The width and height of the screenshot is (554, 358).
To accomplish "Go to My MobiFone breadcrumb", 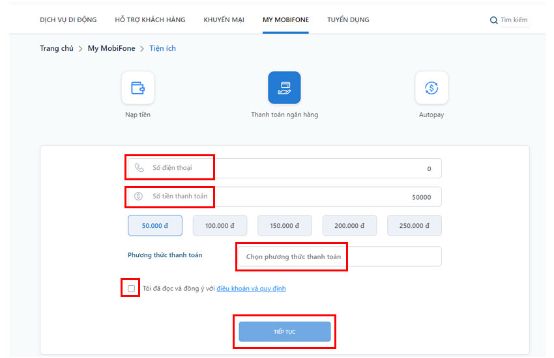I will pos(111,48).
